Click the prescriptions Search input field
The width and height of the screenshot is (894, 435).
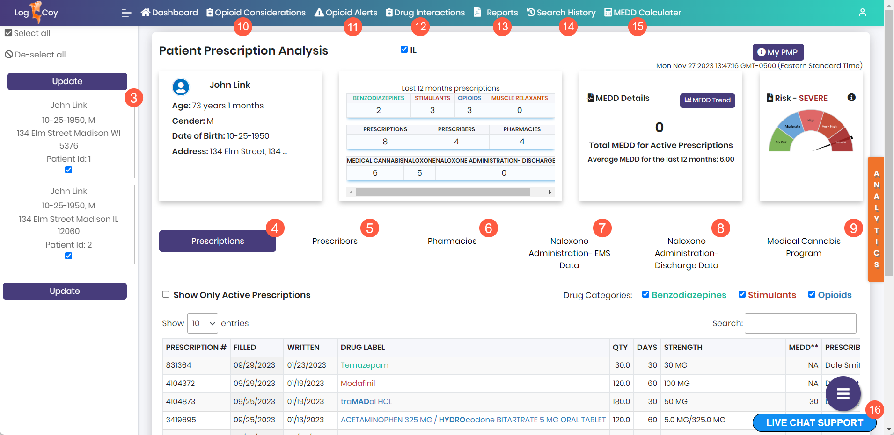tap(800, 323)
